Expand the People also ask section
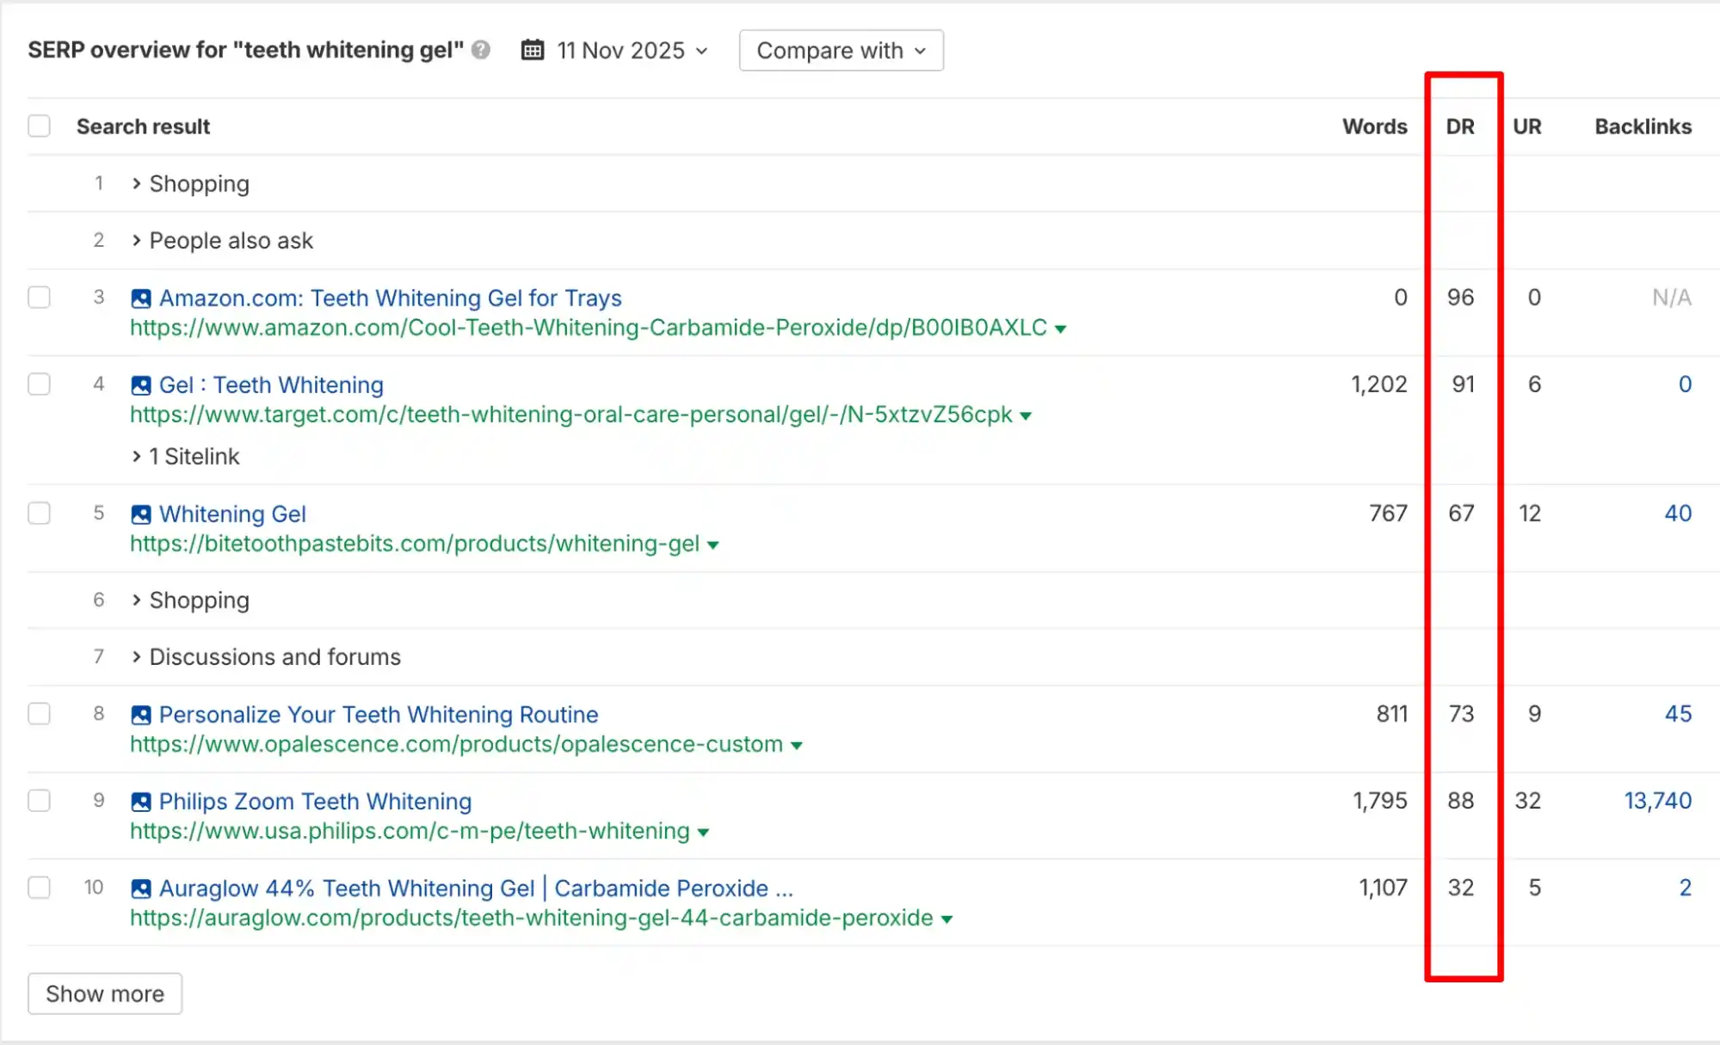 (222, 240)
